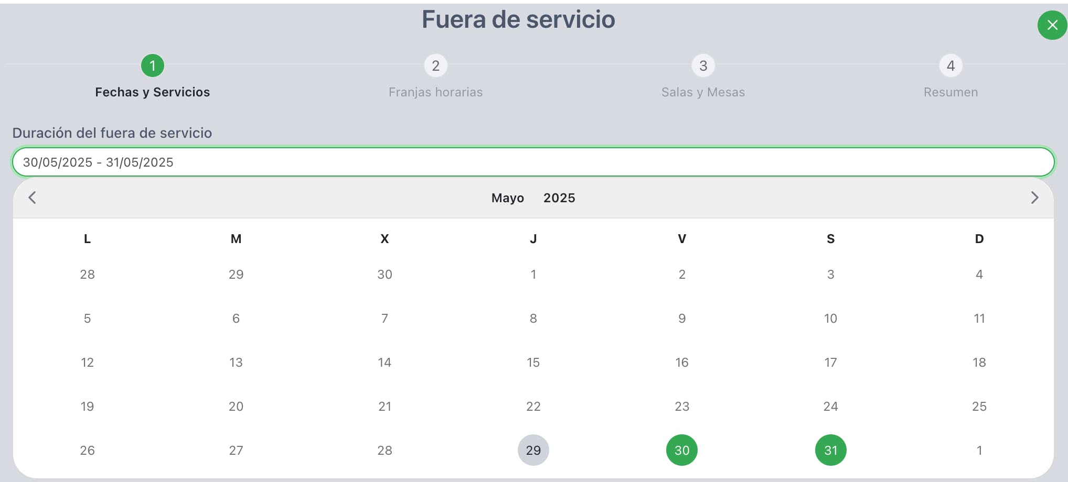The image size is (1068, 482).
Task: Select day 25 in the calendar
Action: pos(979,406)
